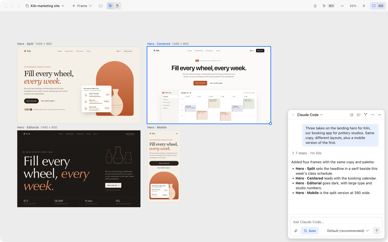Select the Hero · Split frame label
Screen dimensions: 388x242
(x=25, y=44)
